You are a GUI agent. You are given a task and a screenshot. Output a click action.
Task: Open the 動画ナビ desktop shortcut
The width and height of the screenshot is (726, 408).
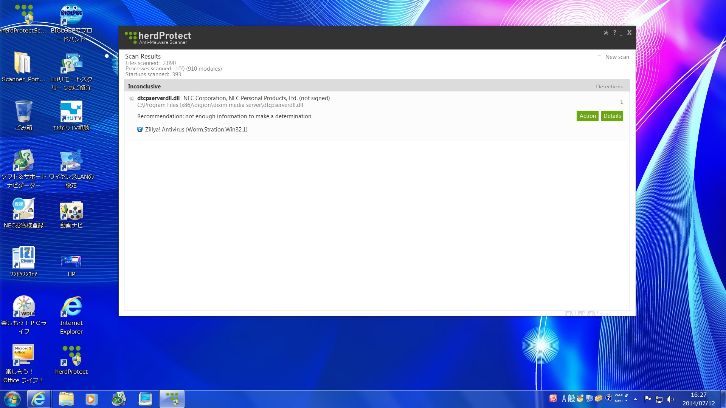[x=71, y=215]
